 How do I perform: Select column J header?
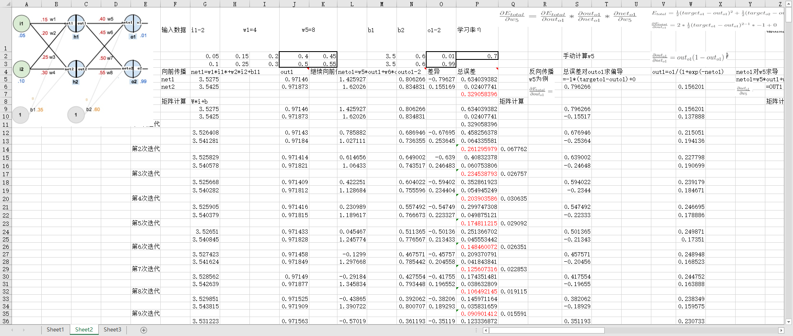pyautogui.click(x=294, y=4)
